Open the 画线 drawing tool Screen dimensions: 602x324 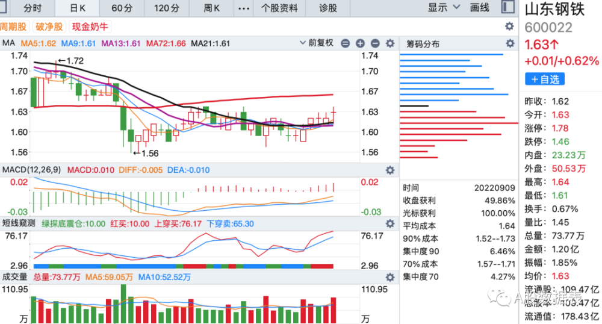pos(480,8)
